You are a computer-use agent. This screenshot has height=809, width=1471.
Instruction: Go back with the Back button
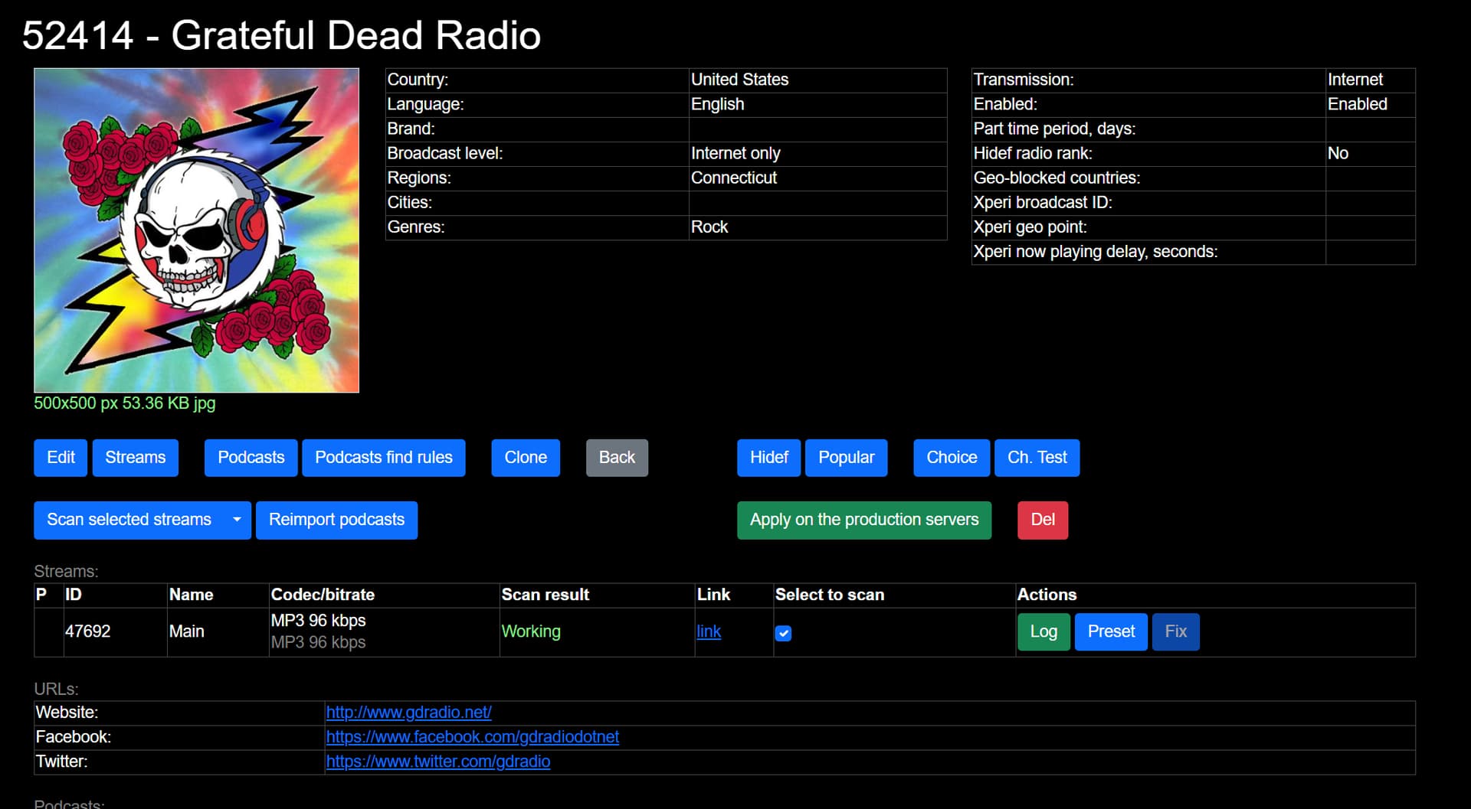point(616,458)
